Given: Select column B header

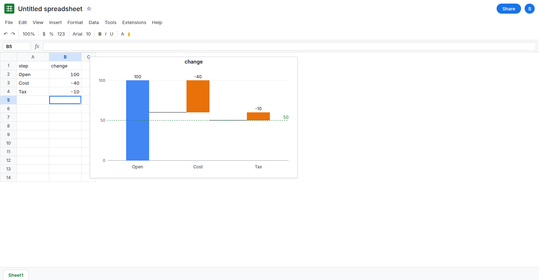Looking at the screenshot, I should click(65, 57).
